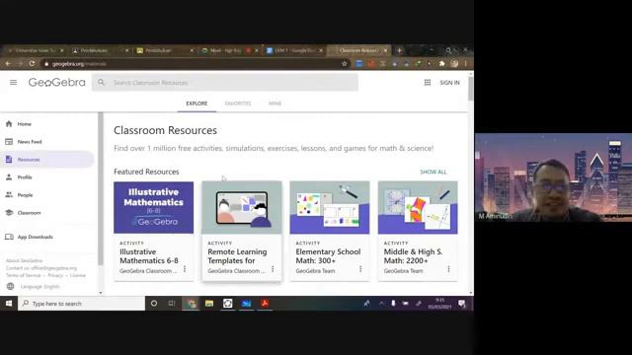
Task: Bookmark this page with the star icon
Action: point(345,63)
